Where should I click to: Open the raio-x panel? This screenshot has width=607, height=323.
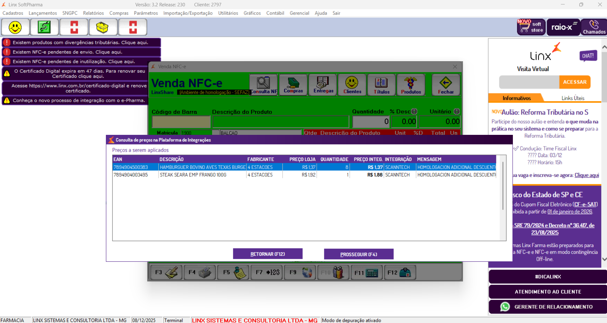pos(564,27)
